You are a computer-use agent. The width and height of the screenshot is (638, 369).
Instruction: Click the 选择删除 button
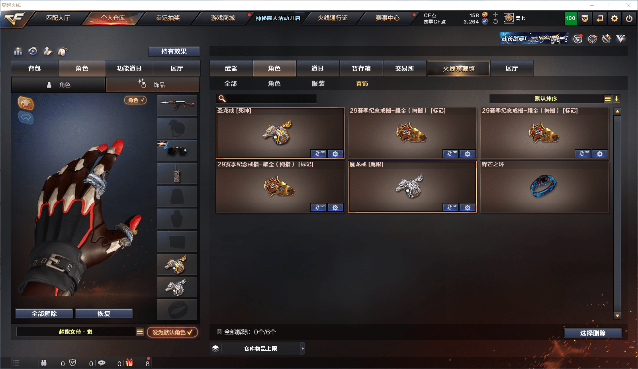coord(593,333)
